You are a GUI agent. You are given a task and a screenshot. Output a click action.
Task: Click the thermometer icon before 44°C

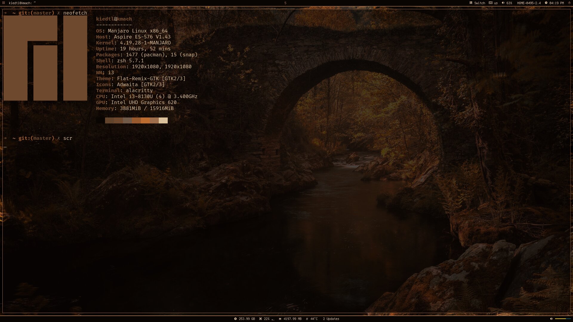[x=307, y=319]
